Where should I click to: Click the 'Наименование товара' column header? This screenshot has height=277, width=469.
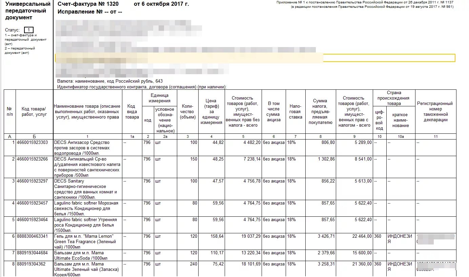87,112
